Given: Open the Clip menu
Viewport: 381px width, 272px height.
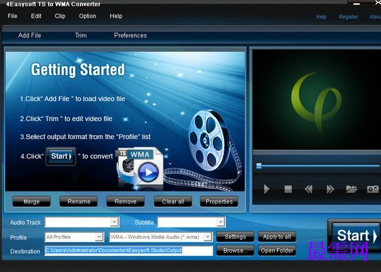Looking at the screenshot, I should [x=60, y=16].
